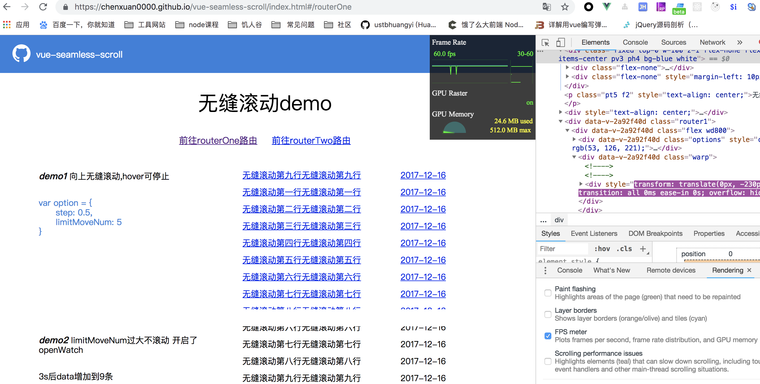
Task: Switch to the Console tab
Action: pos(635,42)
